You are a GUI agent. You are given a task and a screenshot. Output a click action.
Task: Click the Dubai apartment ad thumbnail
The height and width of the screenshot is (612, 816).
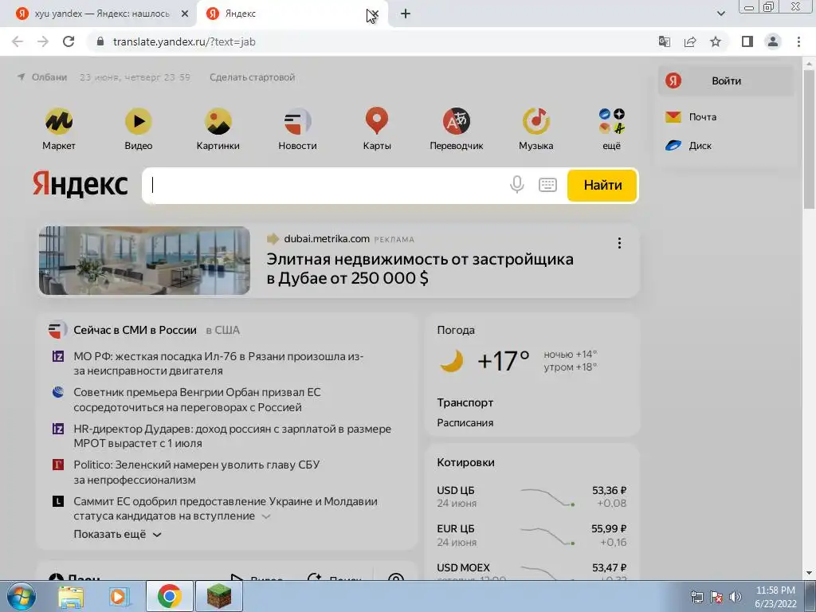(x=145, y=261)
